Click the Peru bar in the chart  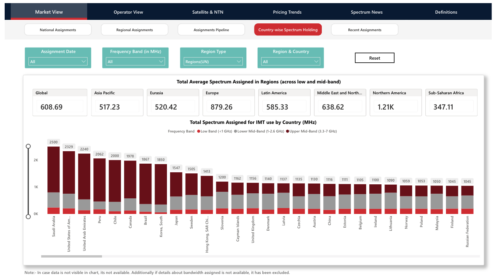(100, 186)
